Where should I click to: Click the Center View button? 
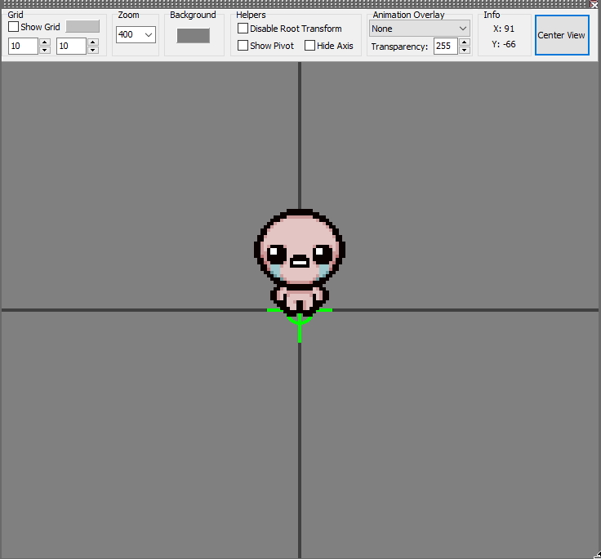[x=562, y=35]
